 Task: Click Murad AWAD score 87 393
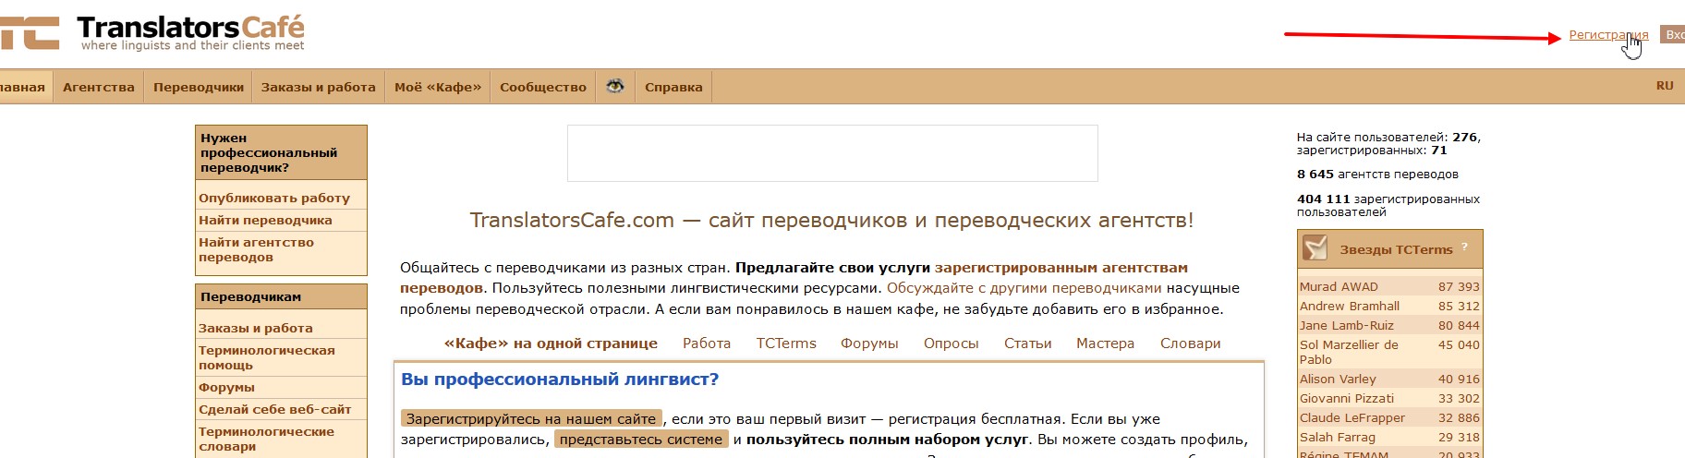(1459, 286)
